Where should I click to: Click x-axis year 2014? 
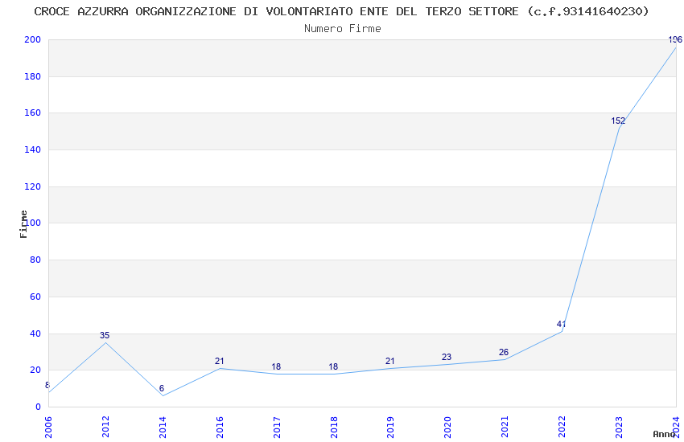(x=163, y=428)
